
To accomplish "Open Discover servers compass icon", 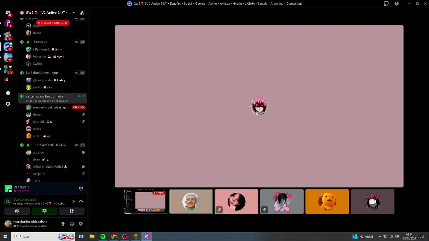I will pos(8,104).
